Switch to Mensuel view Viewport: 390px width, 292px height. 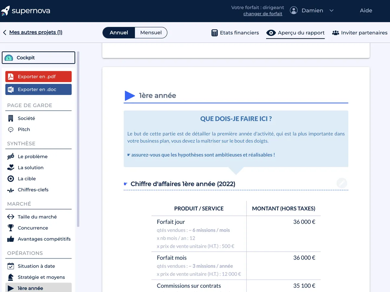coord(151,33)
